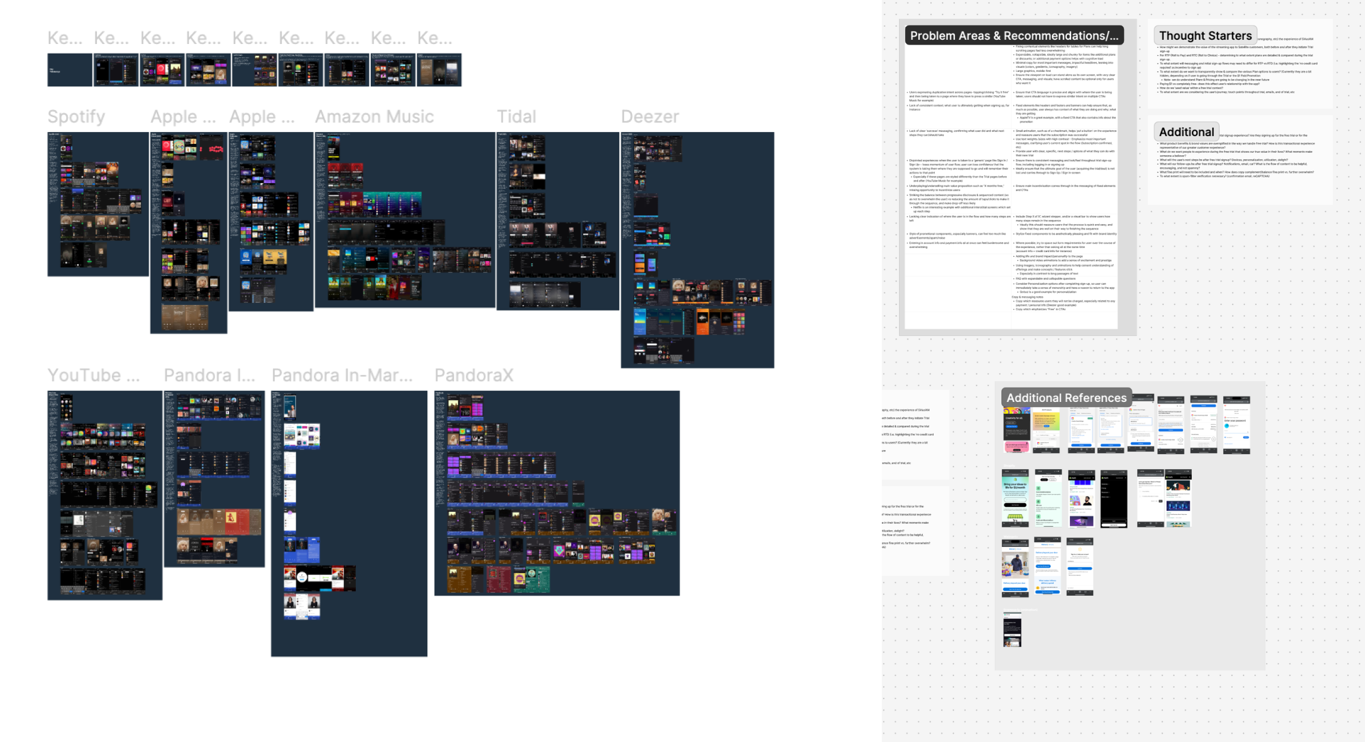
Task: Click the 'What fine print will need' bullet
Action: (x=1235, y=172)
